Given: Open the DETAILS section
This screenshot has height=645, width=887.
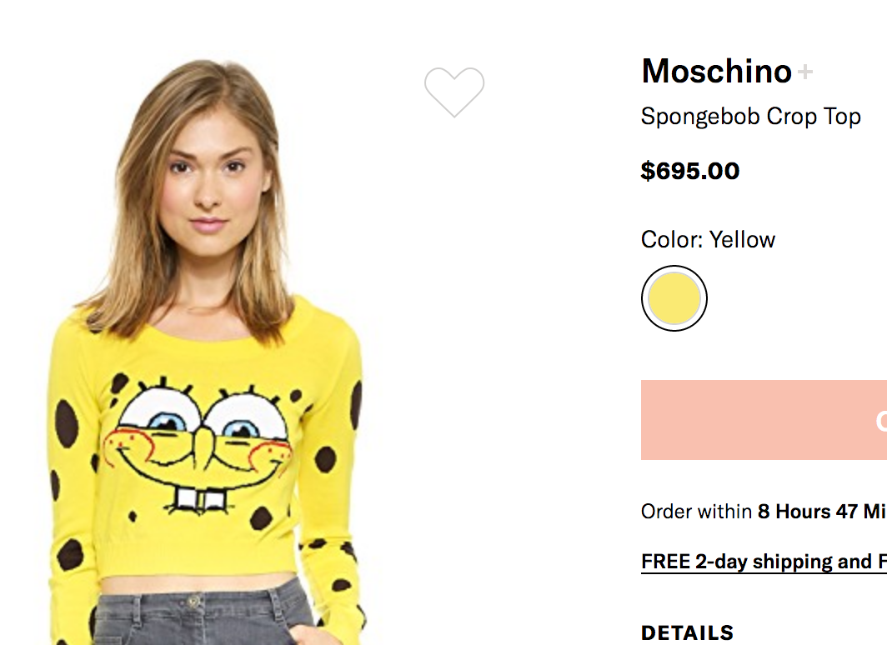Looking at the screenshot, I should (687, 632).
